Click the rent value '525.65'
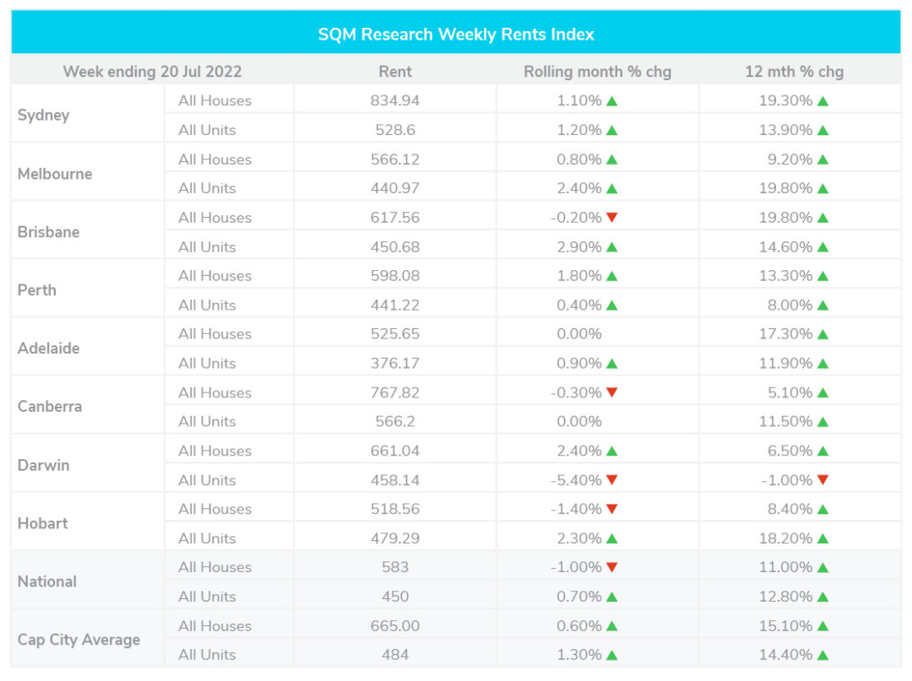 pyautogui.click(x=395, y=334)
